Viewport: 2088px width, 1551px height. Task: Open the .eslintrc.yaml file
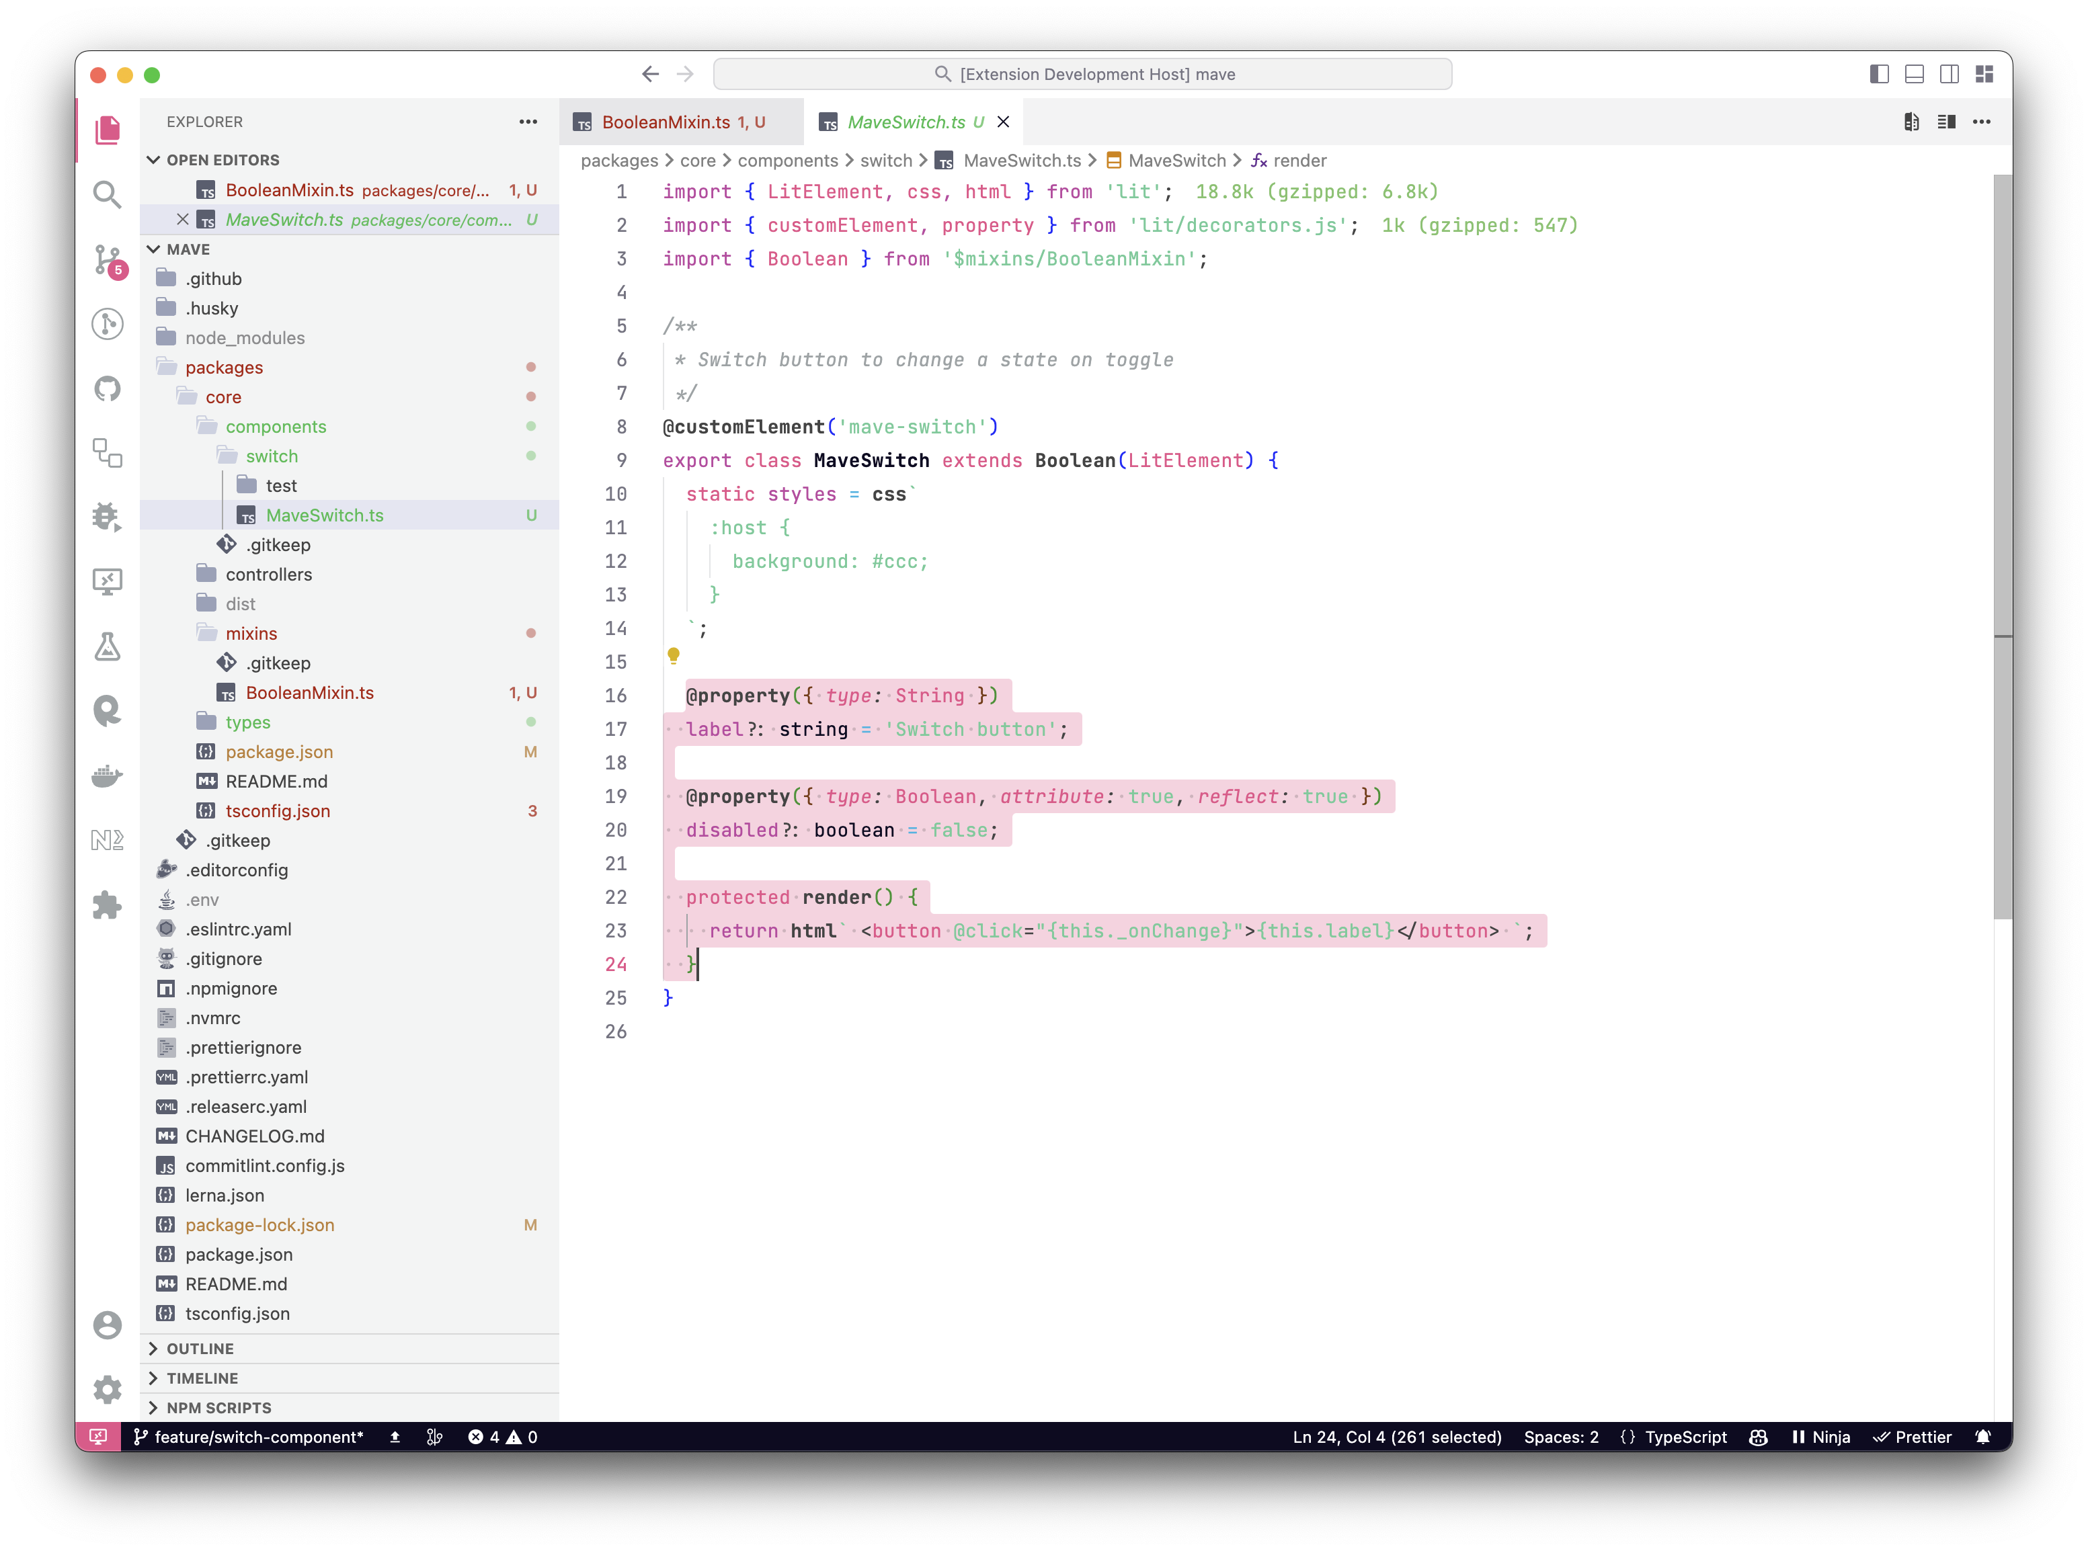350,929
